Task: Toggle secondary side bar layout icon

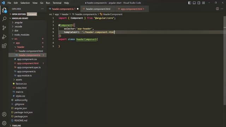Action: click(199, 3)
